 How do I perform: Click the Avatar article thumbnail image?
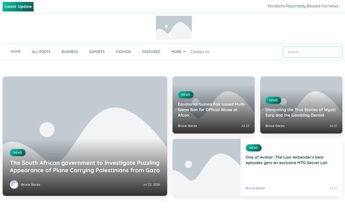coord(207,167)
